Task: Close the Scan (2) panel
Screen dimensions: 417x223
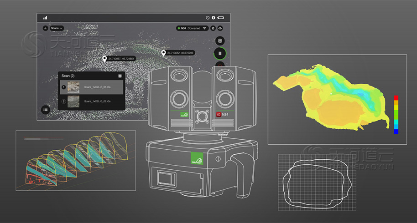Action: 120,76
